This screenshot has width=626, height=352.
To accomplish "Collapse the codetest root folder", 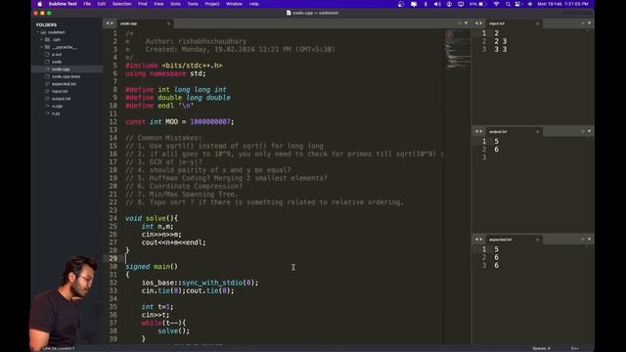I will (38, 32).
